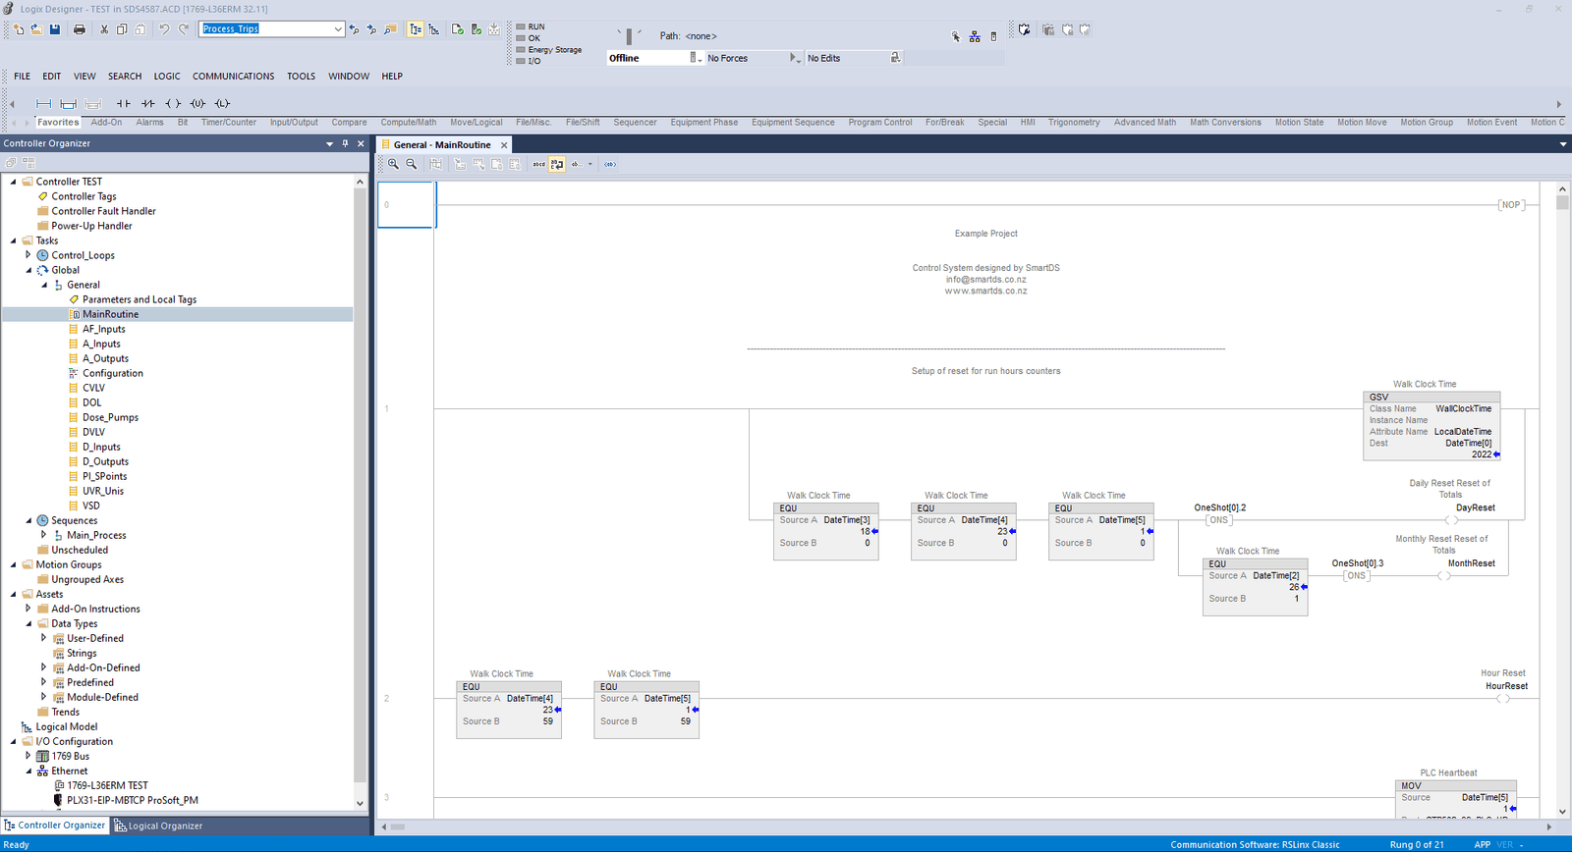This screenshot has width=1572, height=852.
Task: Insert an Output Energize coil instruction
Action: [x=173, y=103]
